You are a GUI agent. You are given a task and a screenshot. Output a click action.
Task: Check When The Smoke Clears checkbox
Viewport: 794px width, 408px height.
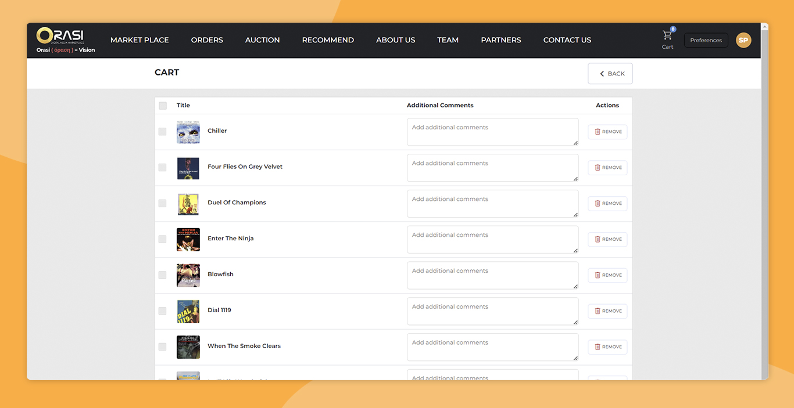click(x=163, y=347)
